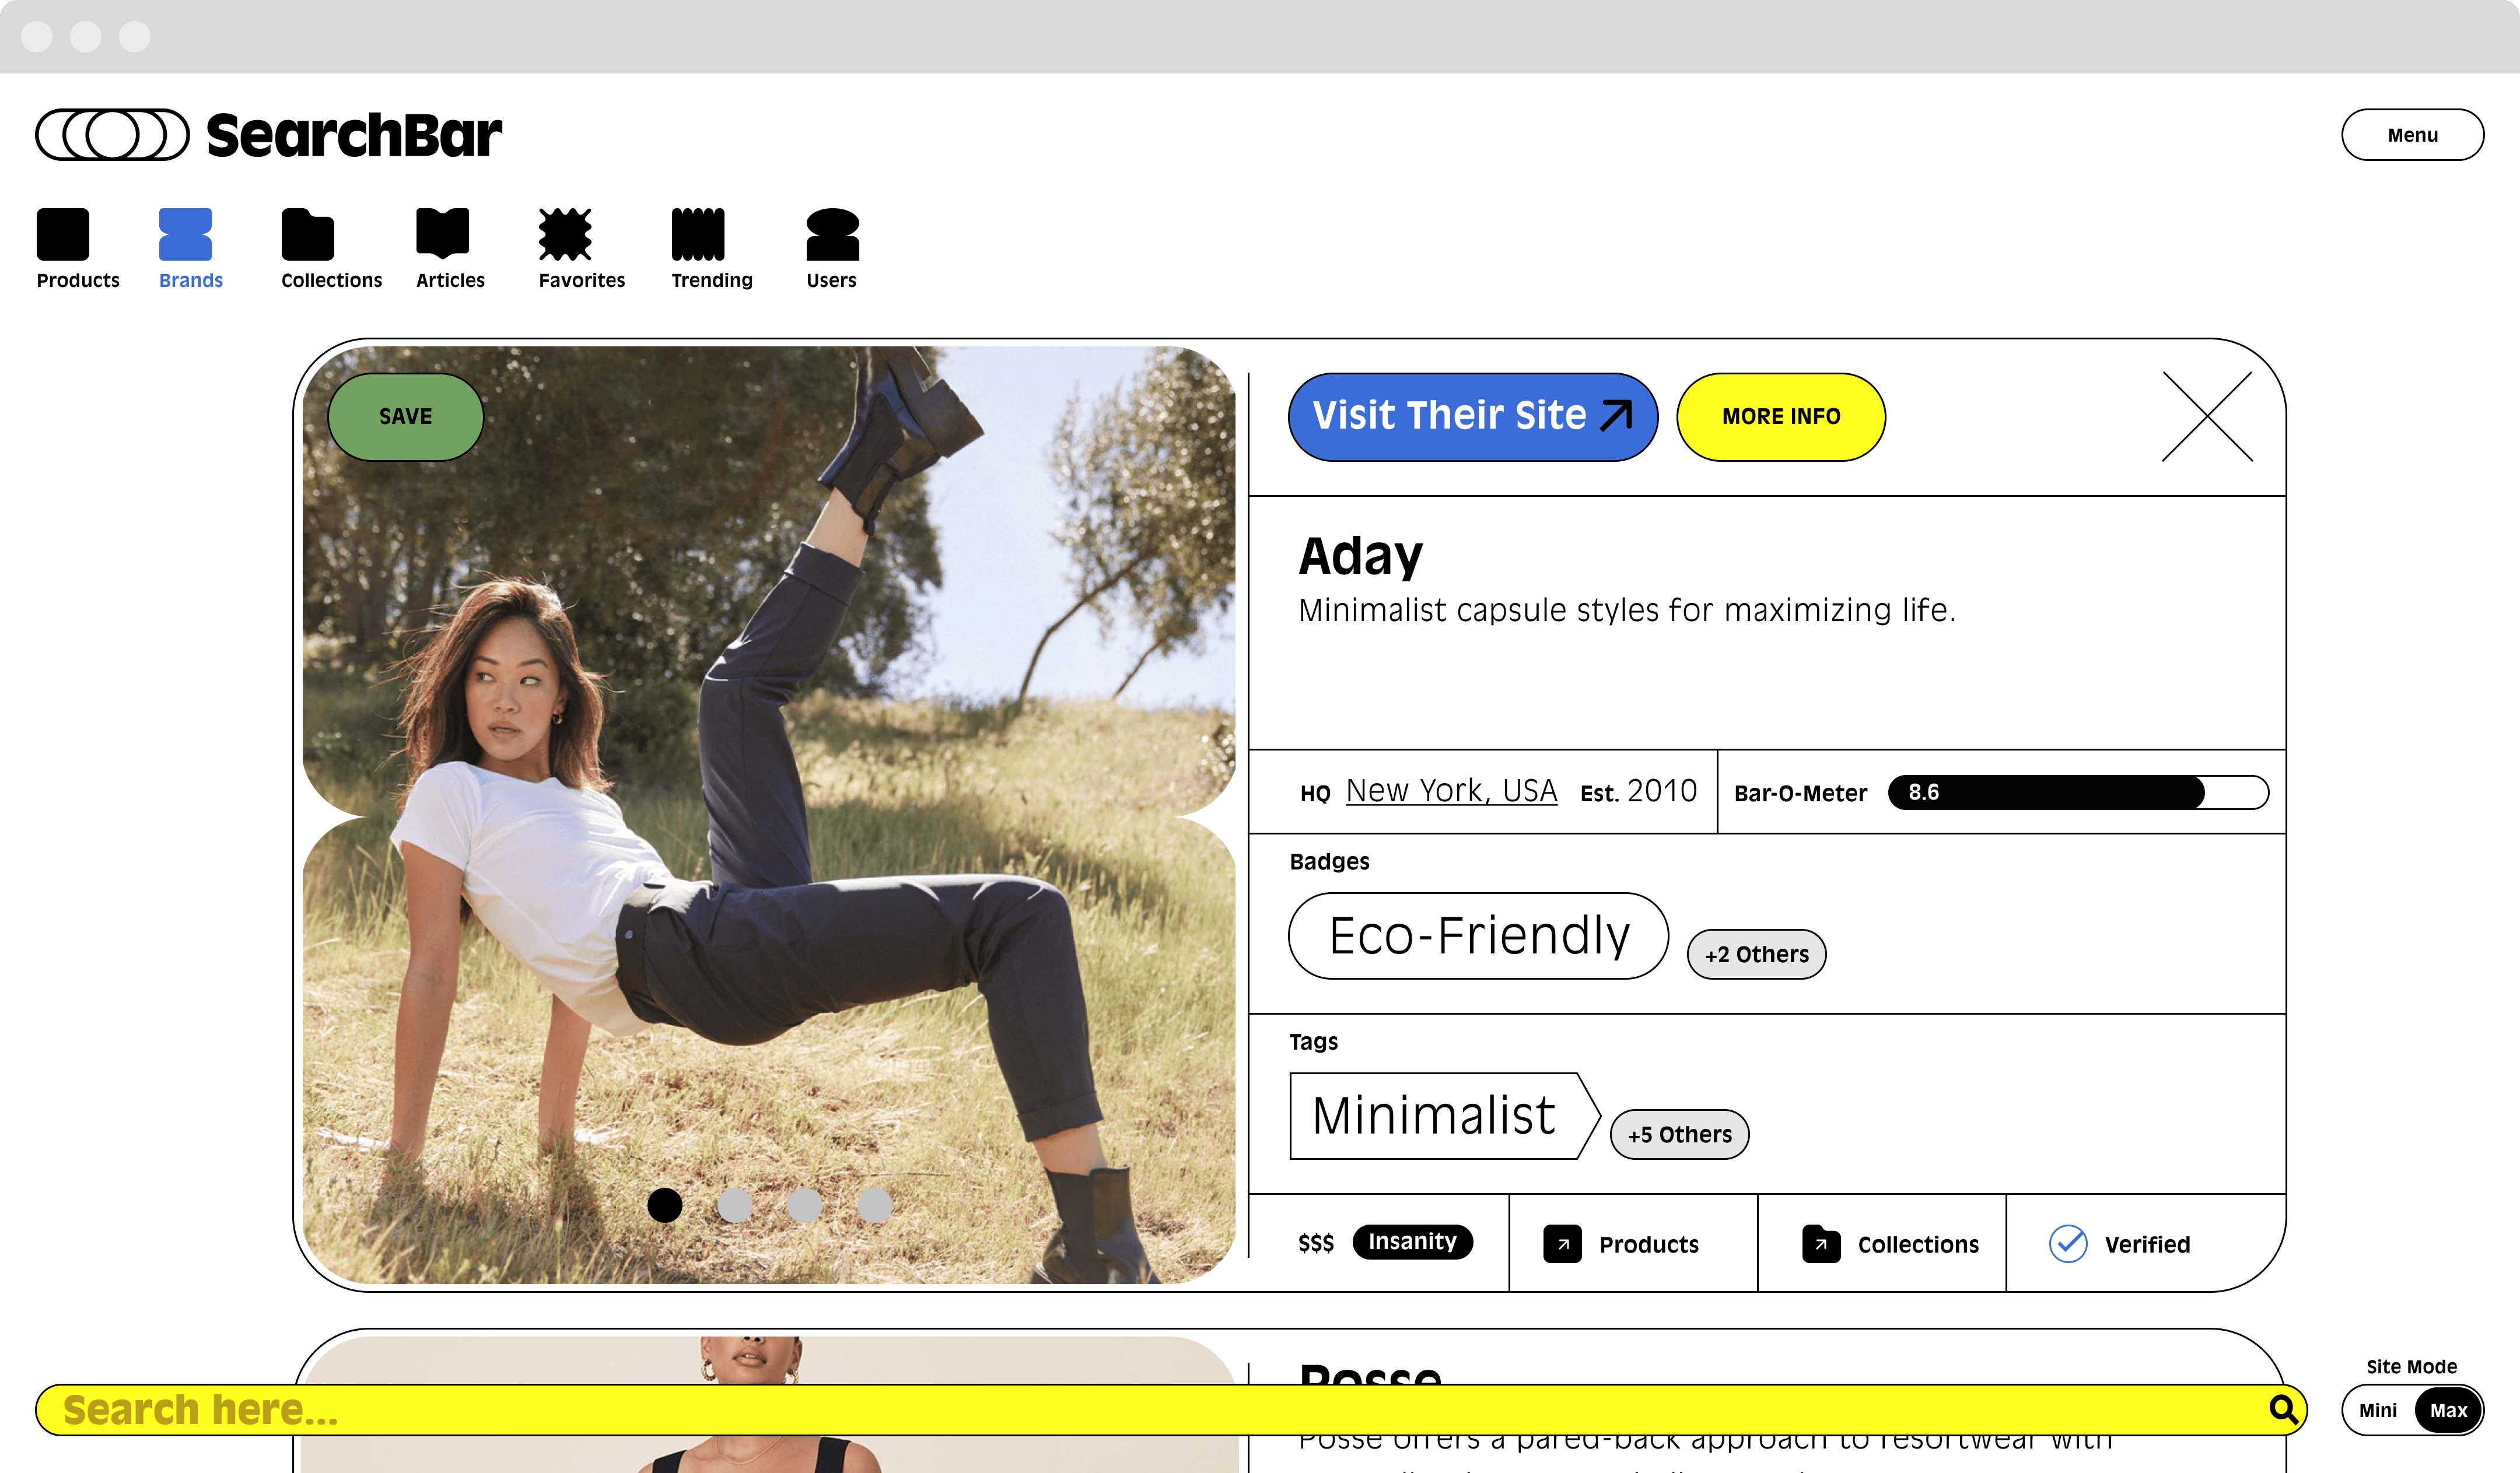2520x1473 pixels.
Task: Open the Articles book icon
Action: click(x=442, y=233)
